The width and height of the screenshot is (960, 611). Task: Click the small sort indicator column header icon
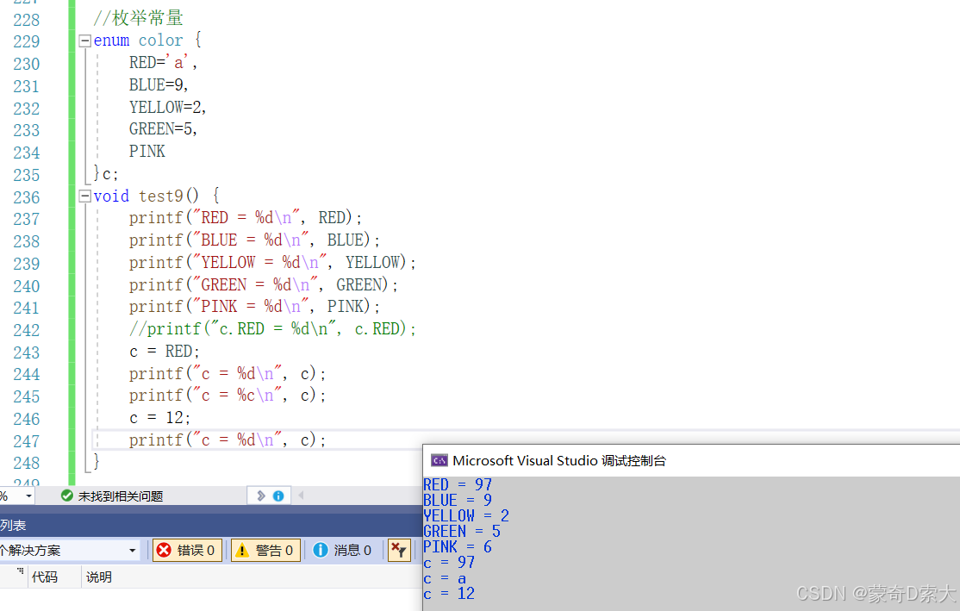pos(20,571)
